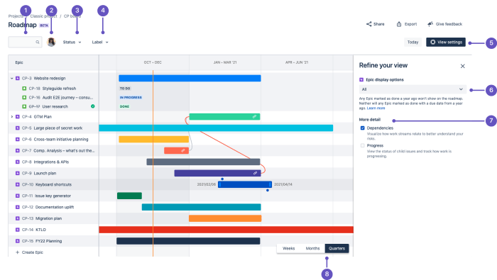Click the DONE status lozenge
The image size is (497, 280).
click(124, 106)
